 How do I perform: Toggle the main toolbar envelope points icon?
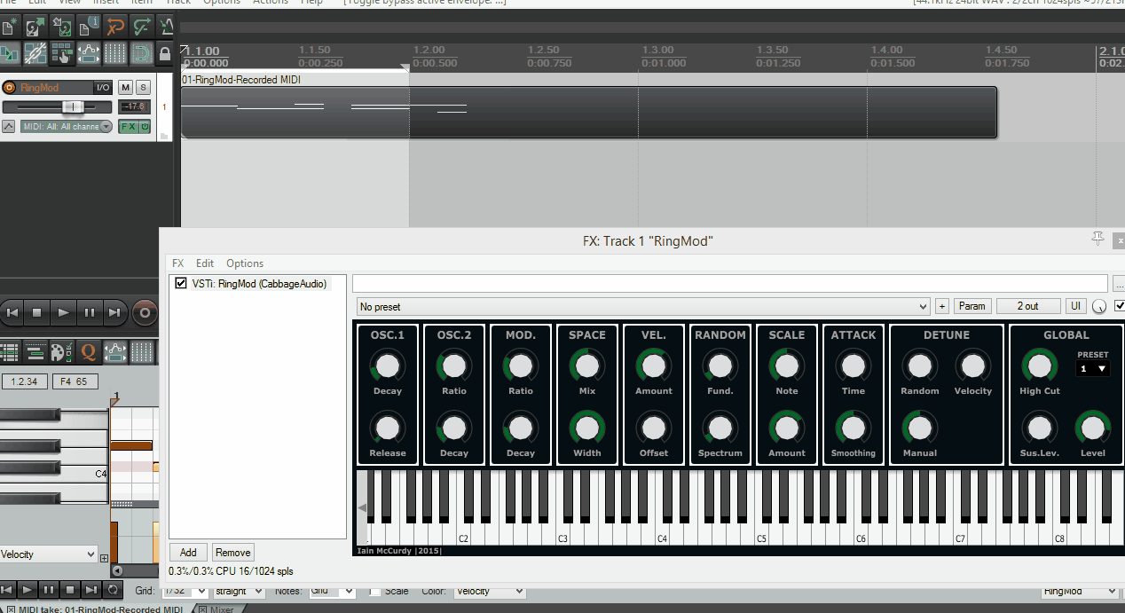point(88,53)
